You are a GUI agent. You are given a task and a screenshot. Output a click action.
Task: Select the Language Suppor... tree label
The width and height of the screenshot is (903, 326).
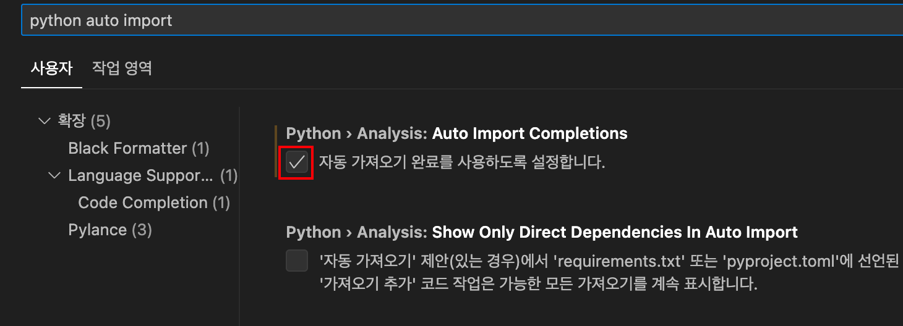(x=140, y=175)
